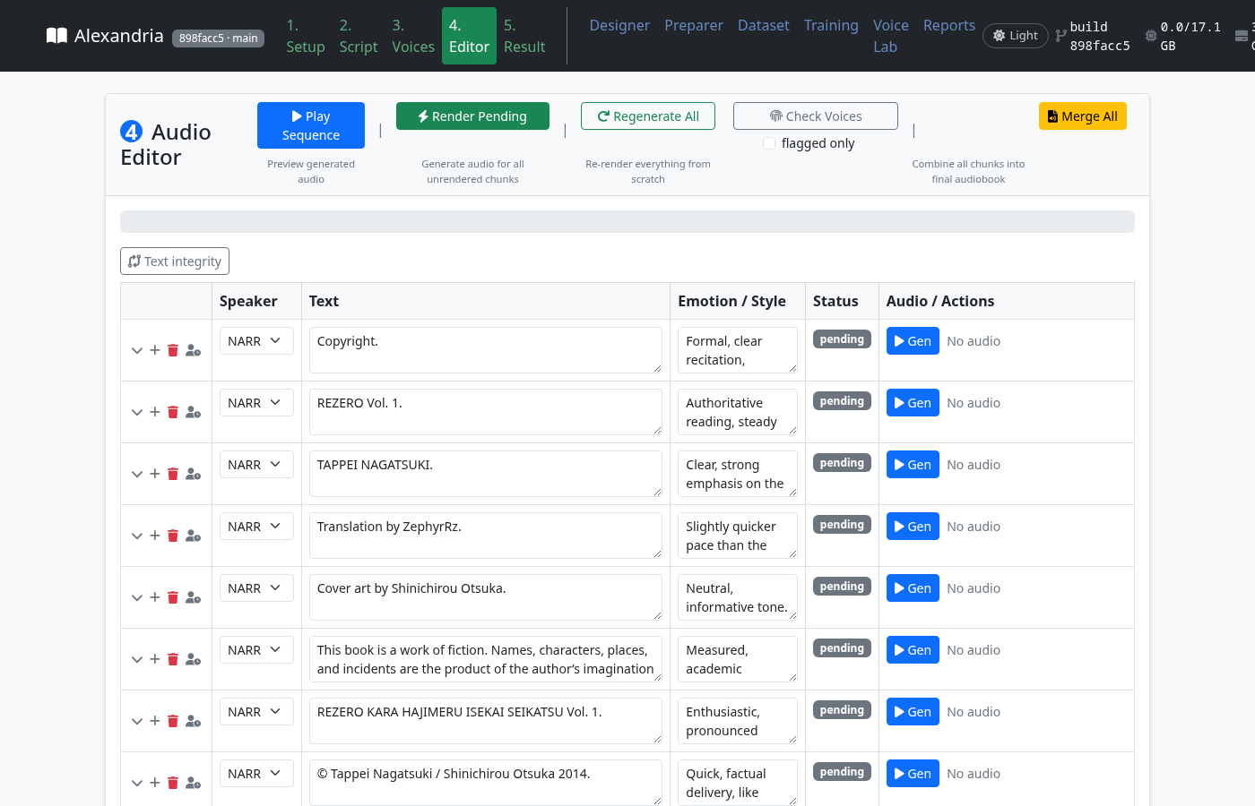Viewport: 1255px width, 806px height.
Task: Toggle the Light theme switch
Action: coord(1016,36)
